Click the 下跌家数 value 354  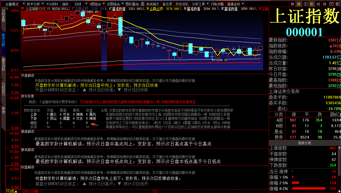333,165
